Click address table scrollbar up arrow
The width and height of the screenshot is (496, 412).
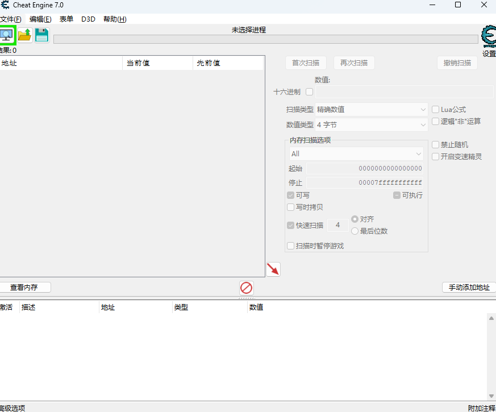click(491, 318)
